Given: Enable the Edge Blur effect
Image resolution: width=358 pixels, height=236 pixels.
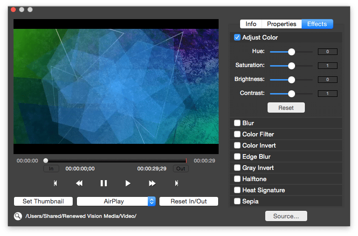Looking at the screenshot, I should click(x=237, y=156).
